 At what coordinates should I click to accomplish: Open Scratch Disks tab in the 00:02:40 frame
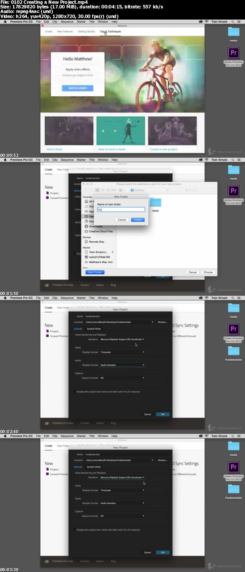[x=94, y=329]
